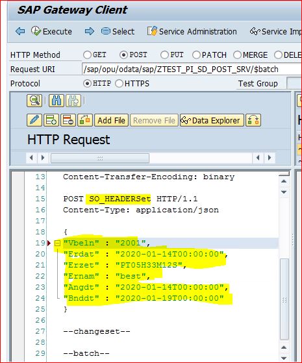This screenshot has width=302, height=363.
Task: Click the Find Next binoculars-plus icon
Action: 73,101
